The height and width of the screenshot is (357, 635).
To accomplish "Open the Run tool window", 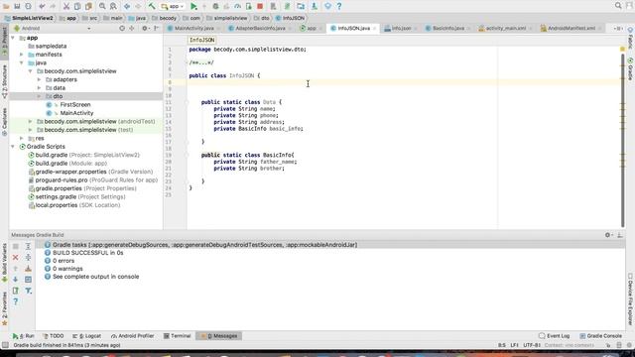I will click(x=24, y=336).
